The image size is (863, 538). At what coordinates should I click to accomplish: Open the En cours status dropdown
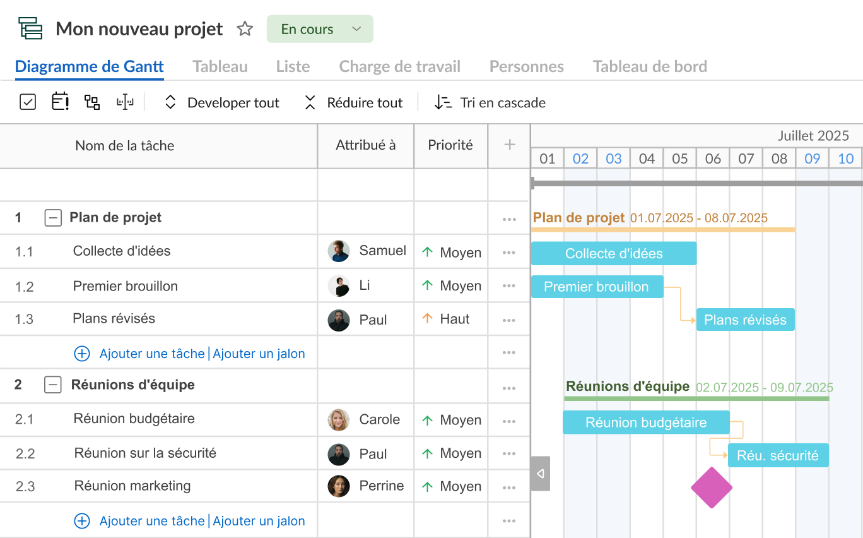319,28
